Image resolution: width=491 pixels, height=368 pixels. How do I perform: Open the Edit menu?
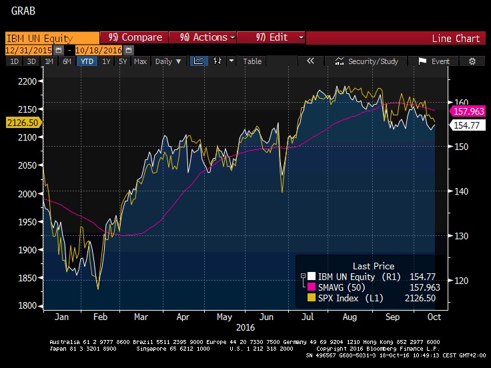(272, 38)
